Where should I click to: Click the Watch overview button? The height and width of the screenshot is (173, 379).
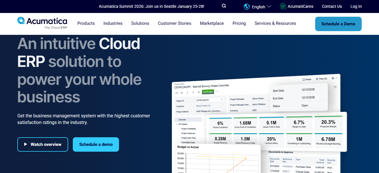(43, 144)
